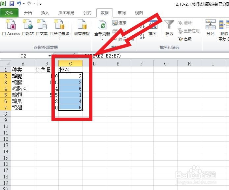
Task: Click the cell 鸡翅
Action: (x=23, y=95)
